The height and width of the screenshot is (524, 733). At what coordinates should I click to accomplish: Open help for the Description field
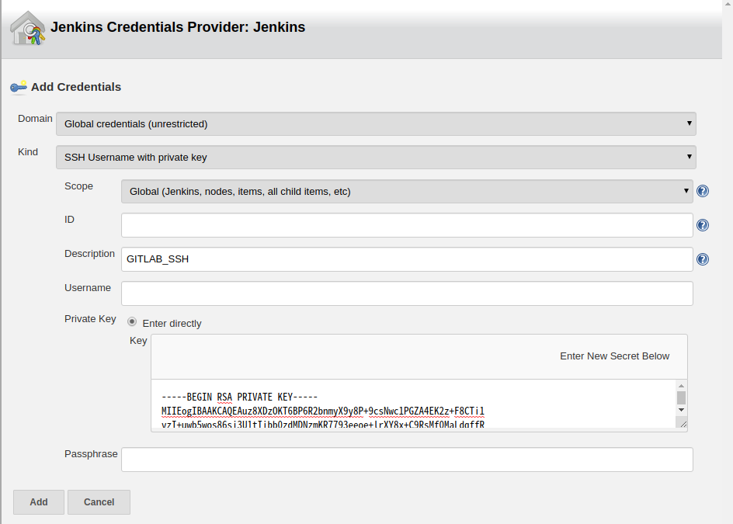pyautogui.click(x=703, y=259)
